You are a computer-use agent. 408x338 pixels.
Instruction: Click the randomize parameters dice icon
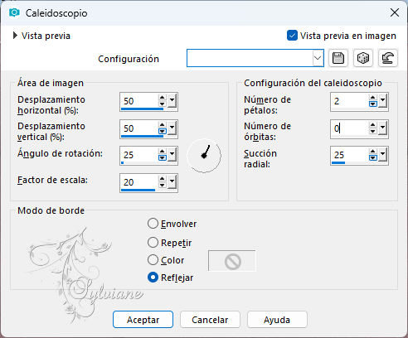pos(363,58)
